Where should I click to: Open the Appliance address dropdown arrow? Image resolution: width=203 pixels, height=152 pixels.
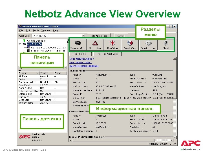pyautogui.click(x=83, y=36)
